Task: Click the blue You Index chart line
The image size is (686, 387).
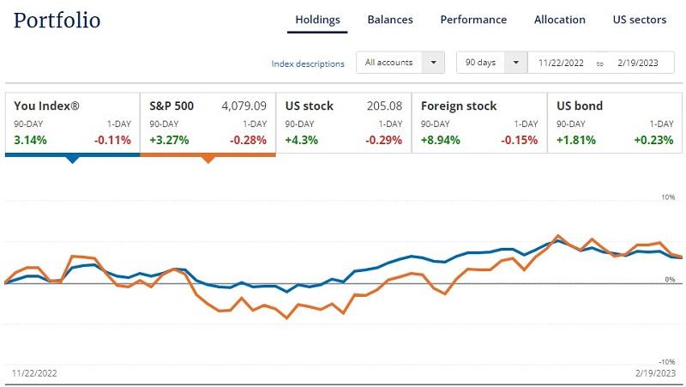Action: (412, 256)
